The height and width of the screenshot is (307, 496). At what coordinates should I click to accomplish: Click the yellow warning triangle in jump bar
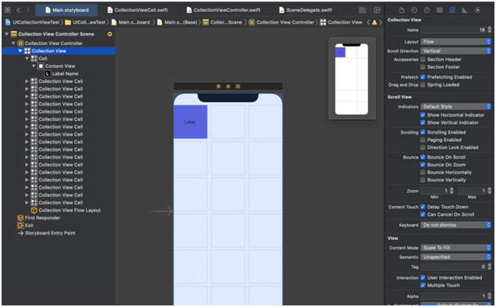coord(374,22)
